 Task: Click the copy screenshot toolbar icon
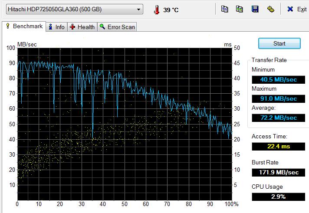click(x=240, y=9)
